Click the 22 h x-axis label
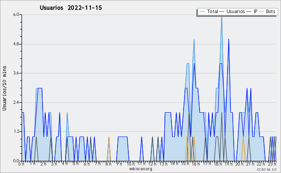 (x=261, y=164)
